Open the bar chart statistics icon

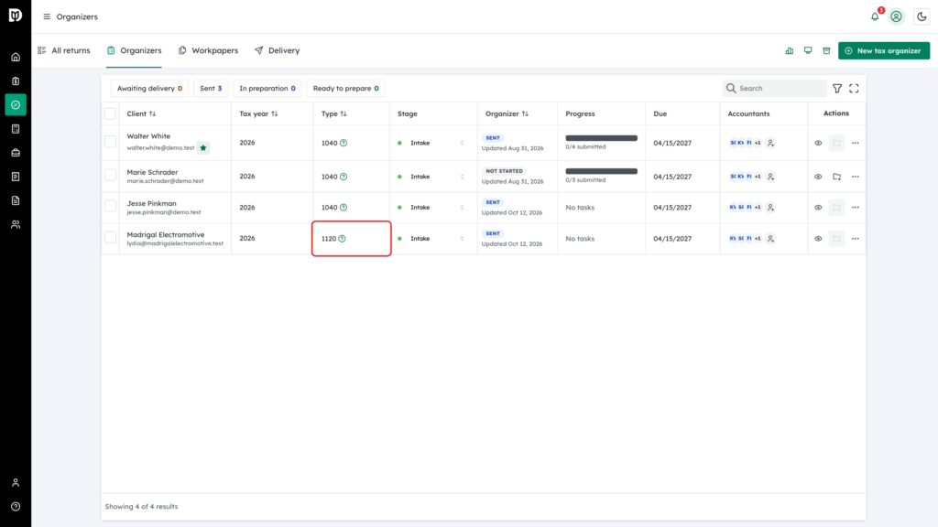tap(789, 51)
